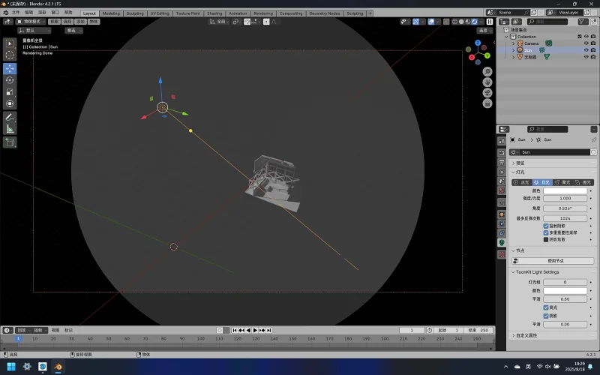
Task: Select the Area light type button
Action: pyautogui.click(x=583, y=182)
